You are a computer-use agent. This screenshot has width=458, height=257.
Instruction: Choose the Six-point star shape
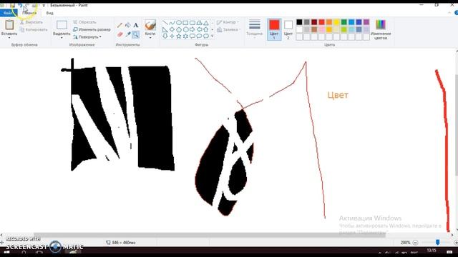tap(185, 36)
